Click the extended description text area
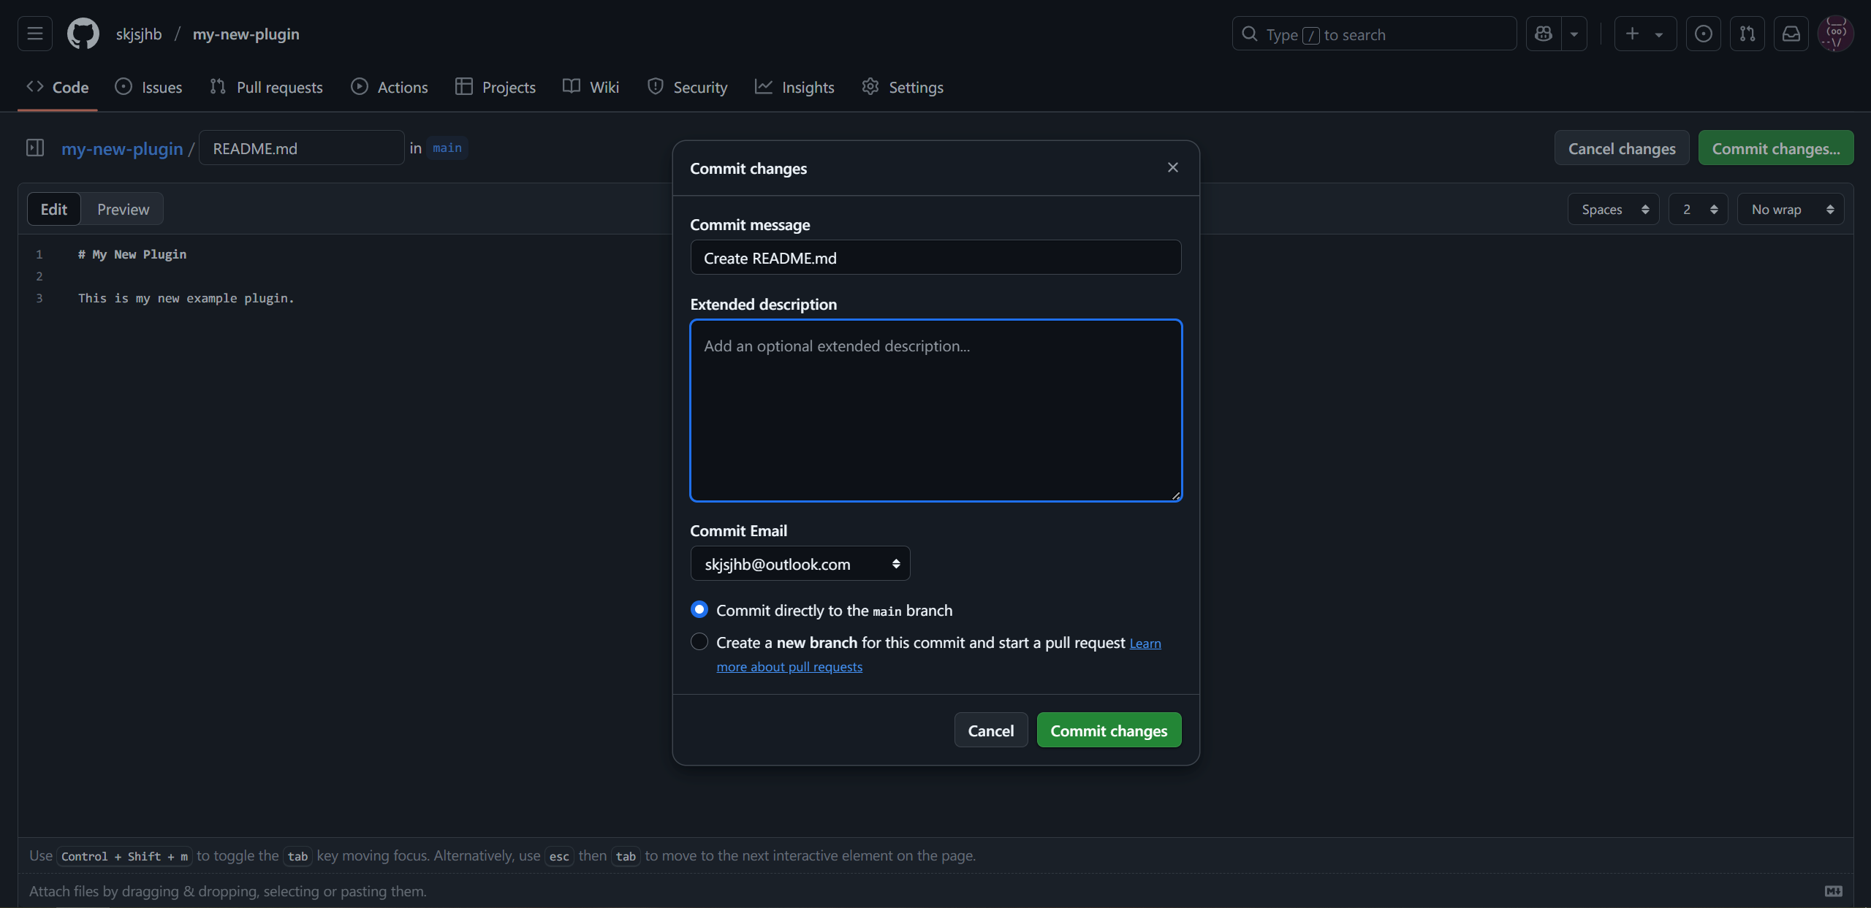 935,409
